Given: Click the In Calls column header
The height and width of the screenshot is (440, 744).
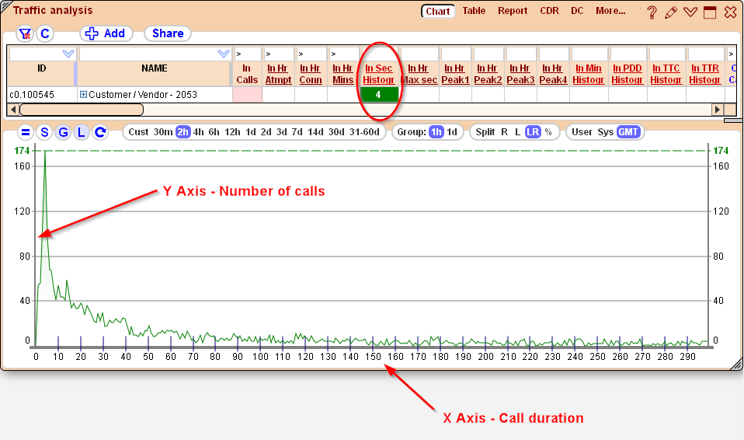Looking at the screenshot, I should pyautogui.click(x=247, y=74).
